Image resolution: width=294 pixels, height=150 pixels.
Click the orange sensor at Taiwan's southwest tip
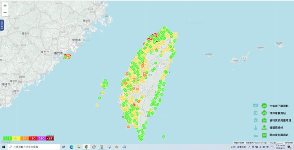click(x=129, y=127)
